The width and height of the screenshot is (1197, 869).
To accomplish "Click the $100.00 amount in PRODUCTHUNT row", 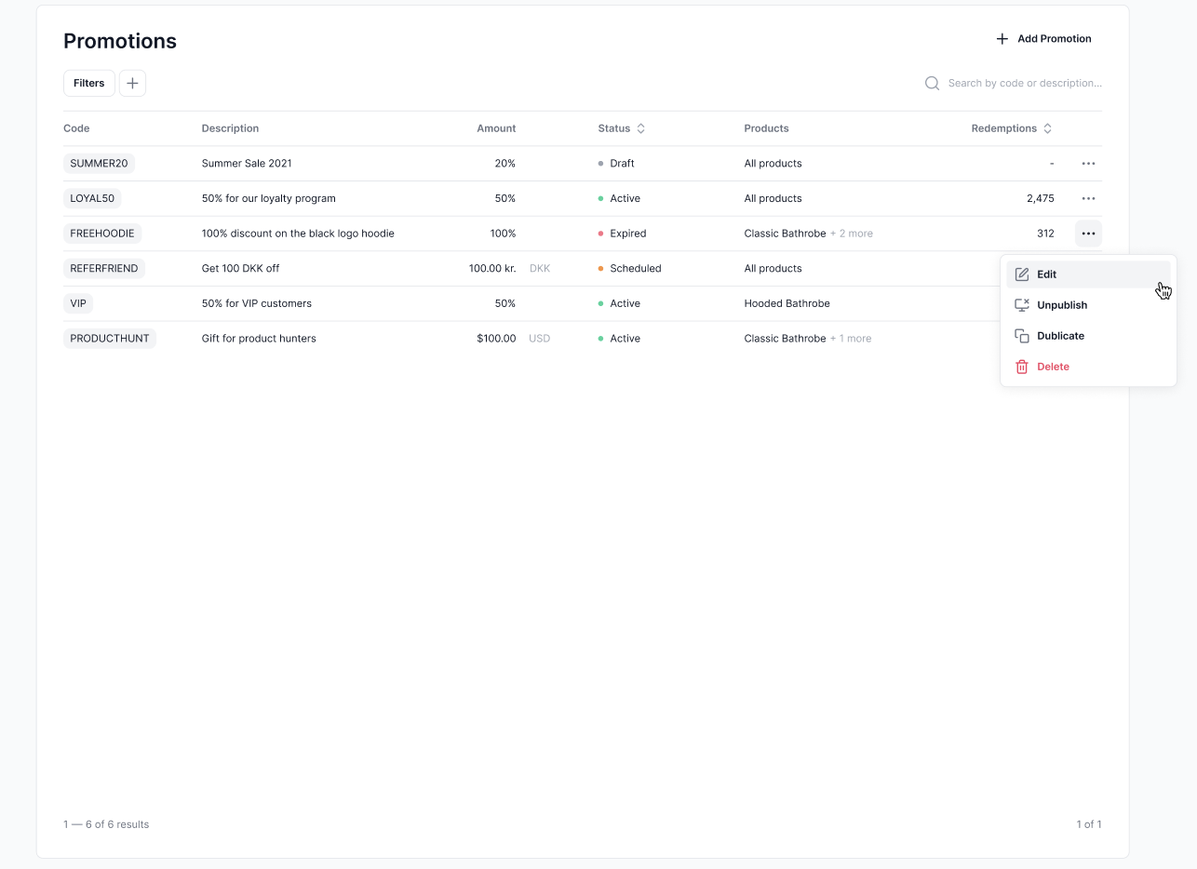I will [496, 339].
